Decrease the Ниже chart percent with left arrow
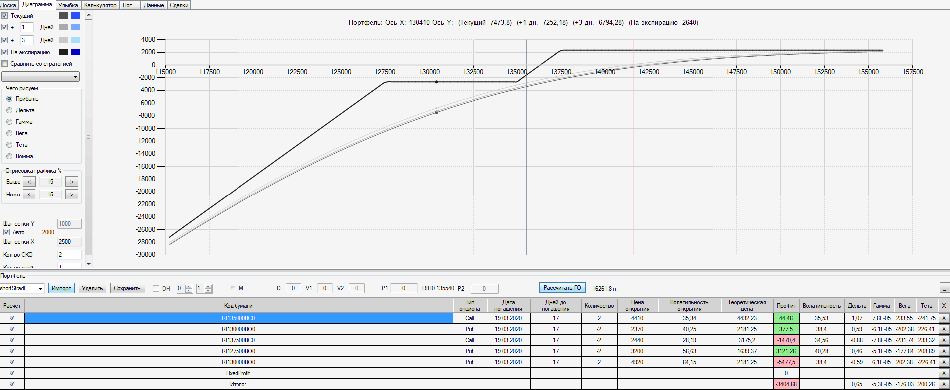 pyautogui.click(x=29, y=195)
